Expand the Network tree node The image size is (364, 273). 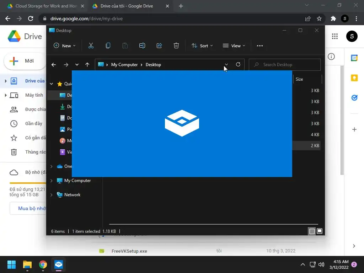52,195
